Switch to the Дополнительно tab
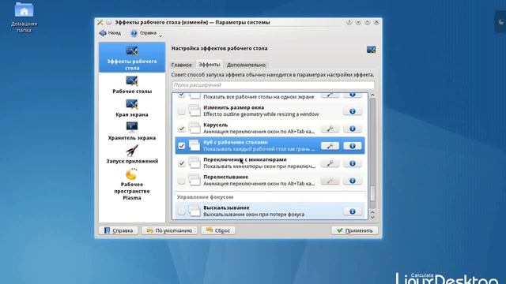This screenshot has height=284, width=506. point(246,65)
